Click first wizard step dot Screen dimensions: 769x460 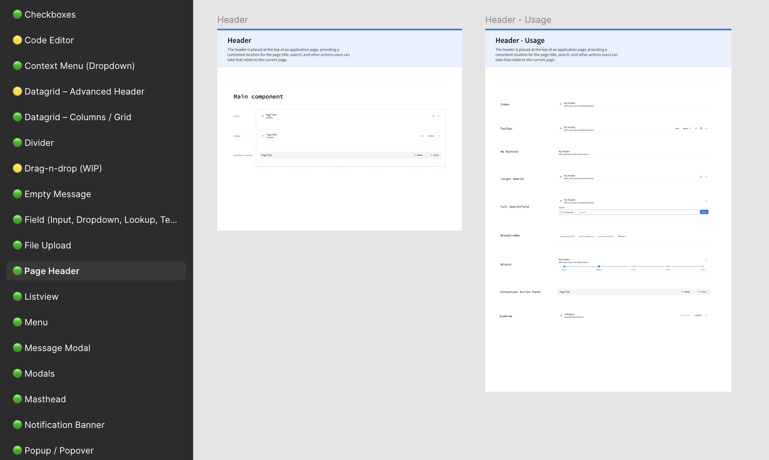click(564, 266)
